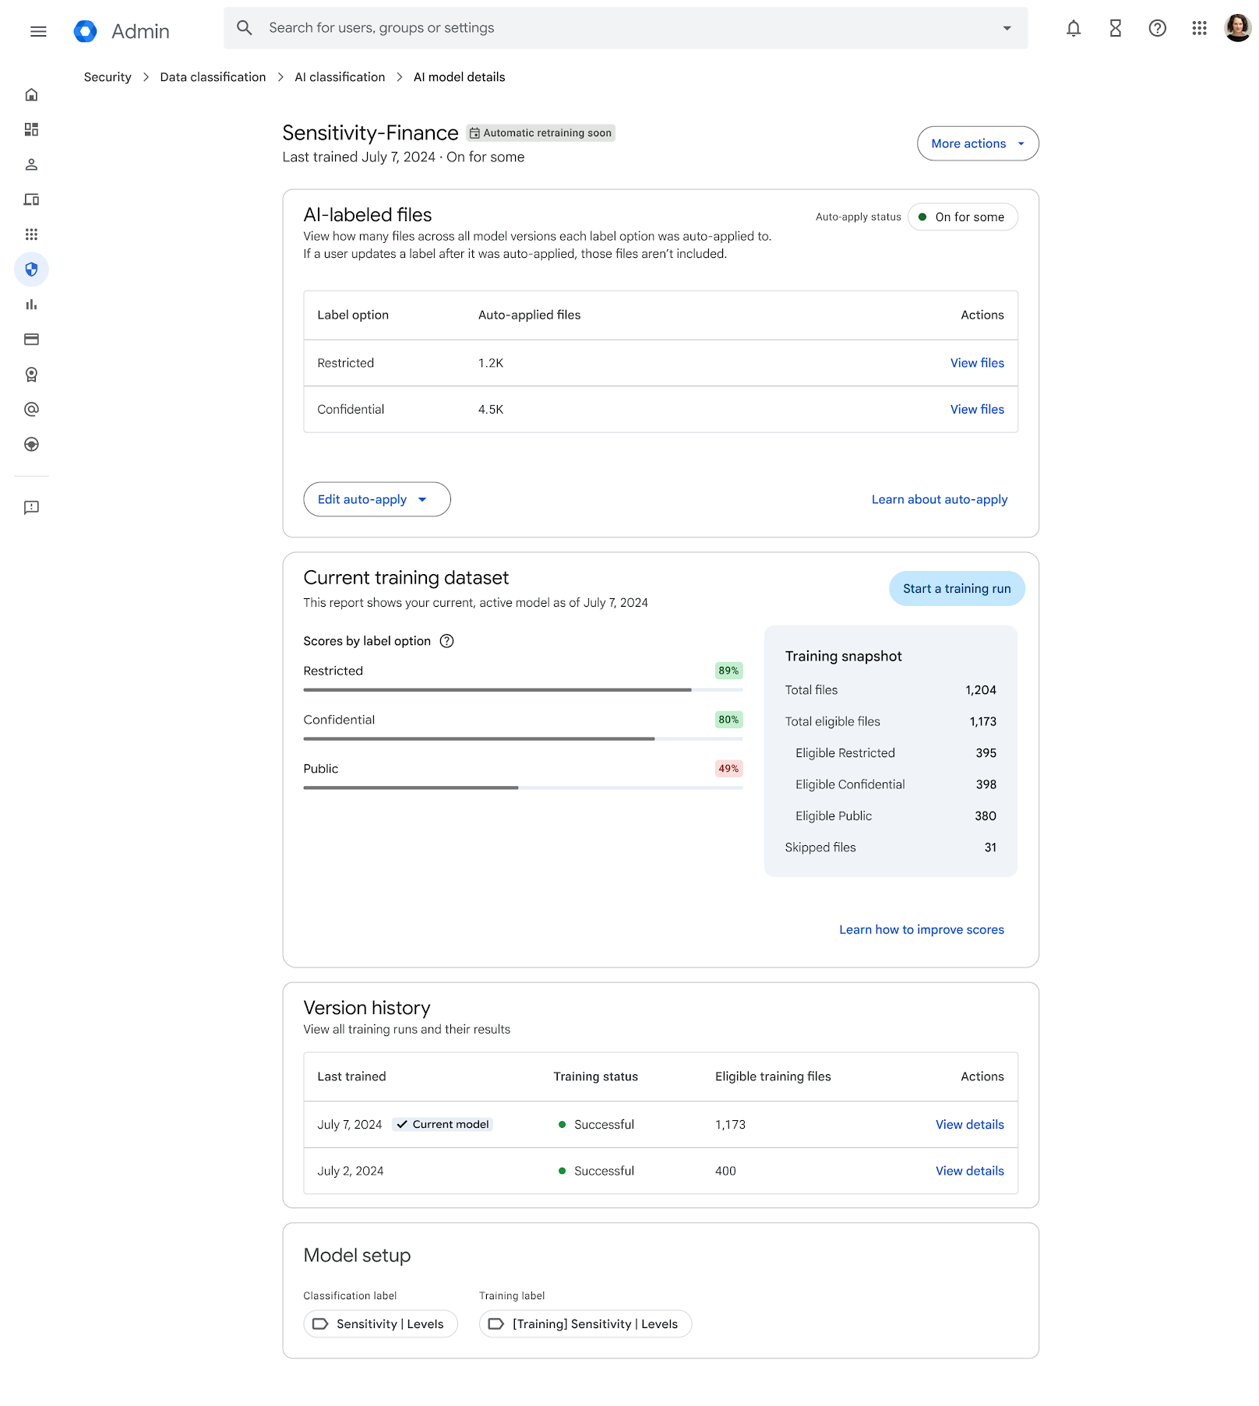
Task: Open the main hamburger menu
Action: tap(38, 31)
